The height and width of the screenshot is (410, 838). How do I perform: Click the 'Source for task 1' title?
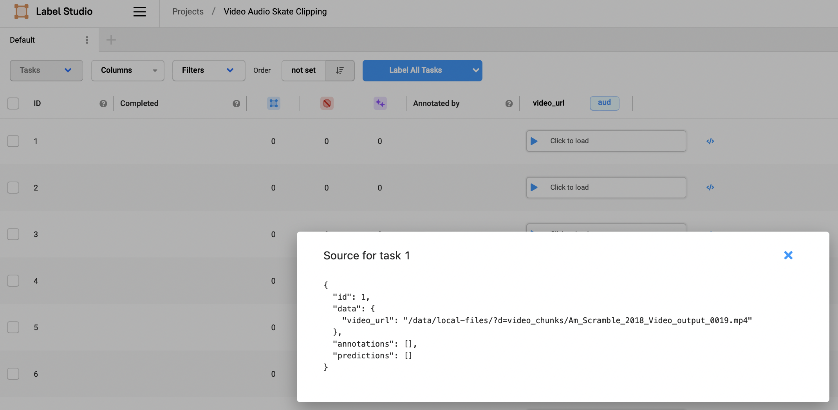(367, 255)
